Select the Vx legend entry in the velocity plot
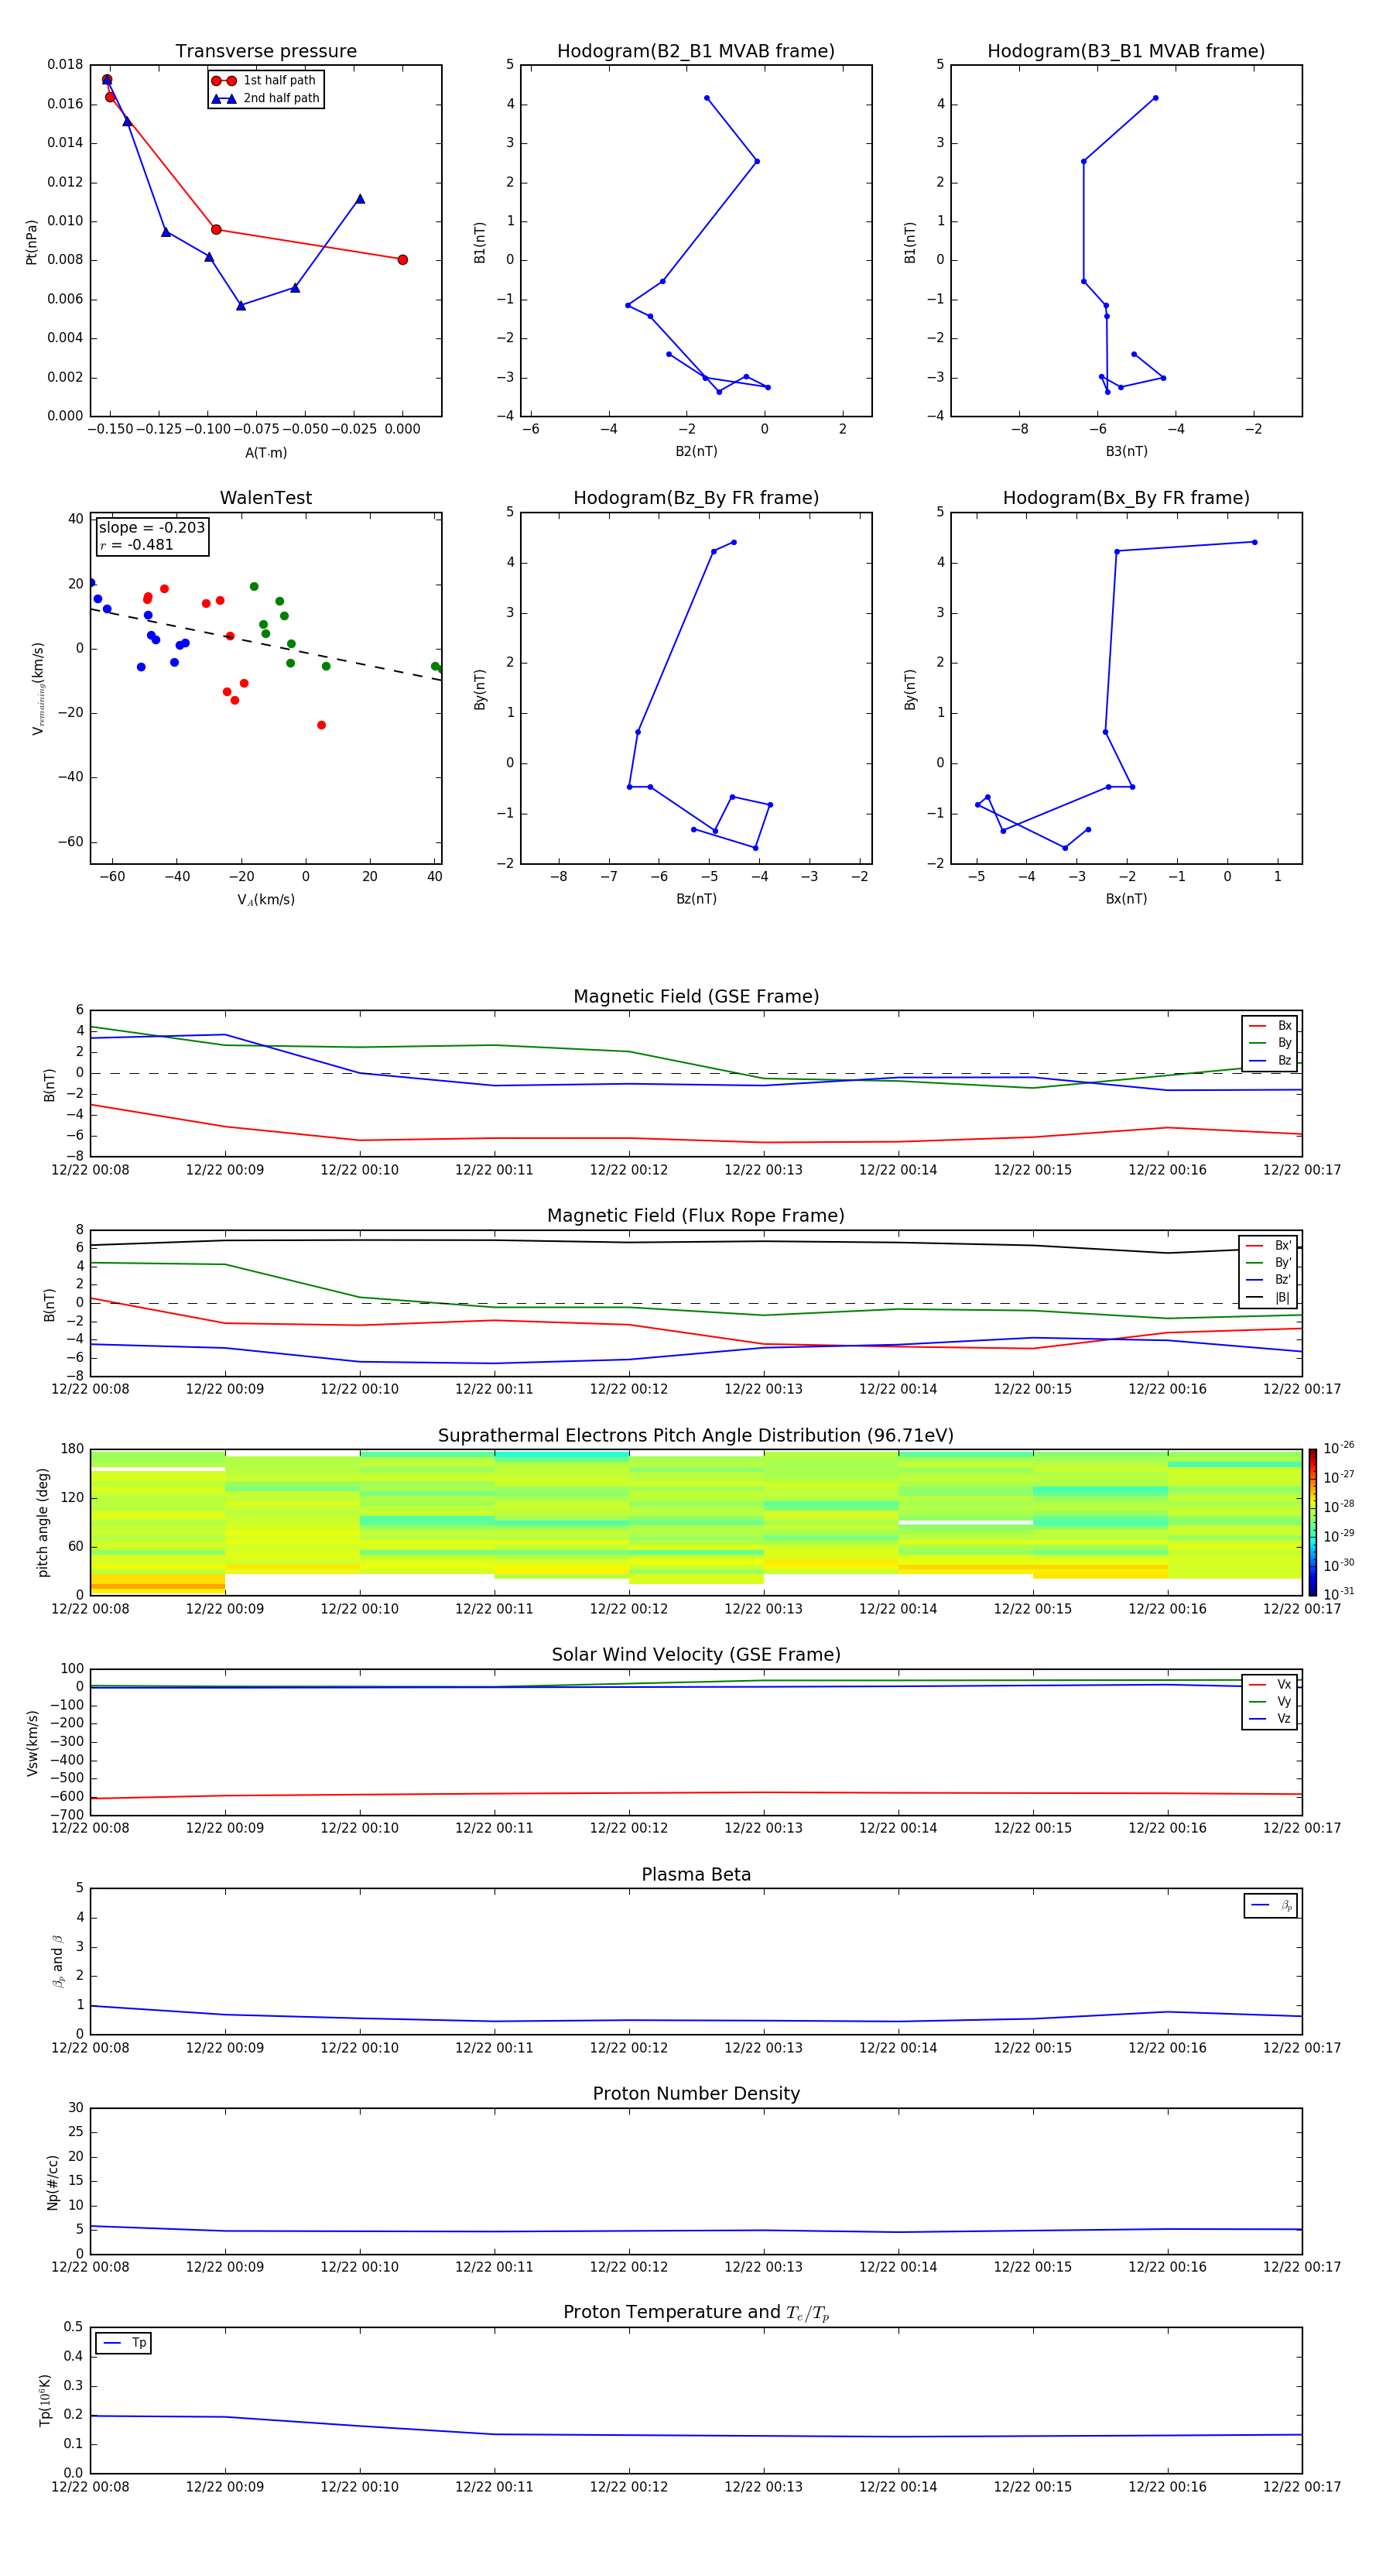1393x2555 pixels. tap(1270, 1684)
